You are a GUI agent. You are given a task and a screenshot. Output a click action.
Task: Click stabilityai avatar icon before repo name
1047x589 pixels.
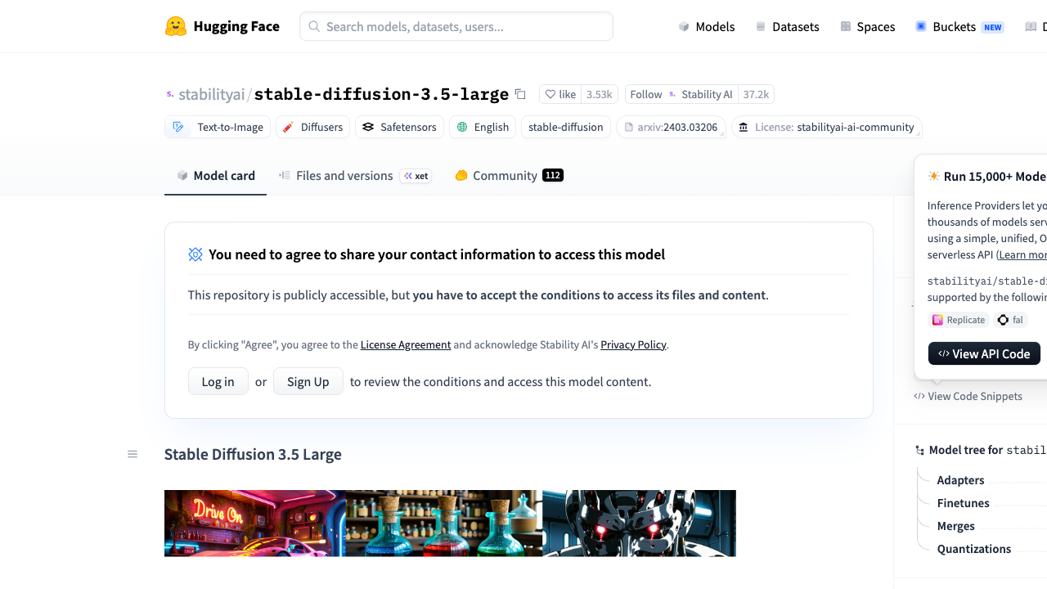point(170,94)
